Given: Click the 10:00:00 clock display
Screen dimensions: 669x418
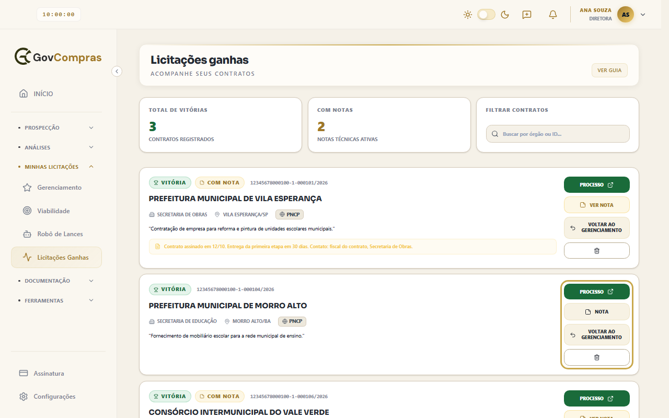Looking at the screenshot, I should 59,15.
